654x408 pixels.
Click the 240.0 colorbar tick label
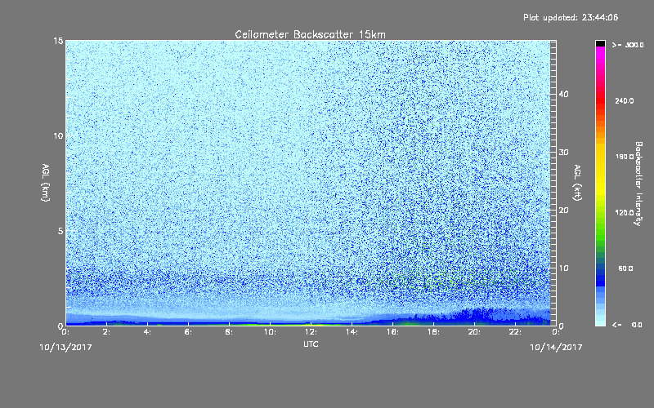625,100
